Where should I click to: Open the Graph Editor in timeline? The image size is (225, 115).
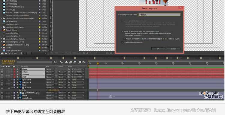pos(84,62)
